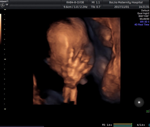Click the Qual high2 setting
This screenshot has width=150, height=127.
pos(143,13)
